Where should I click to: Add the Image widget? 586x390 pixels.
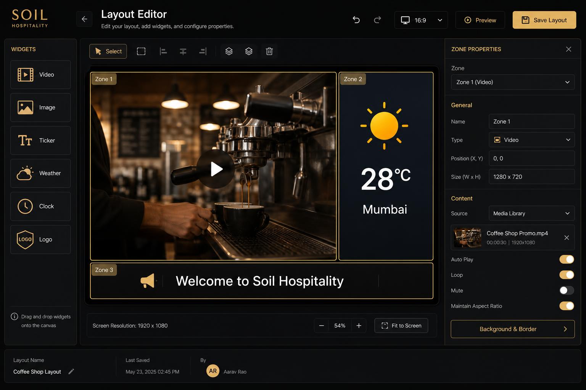coord(40,107)
